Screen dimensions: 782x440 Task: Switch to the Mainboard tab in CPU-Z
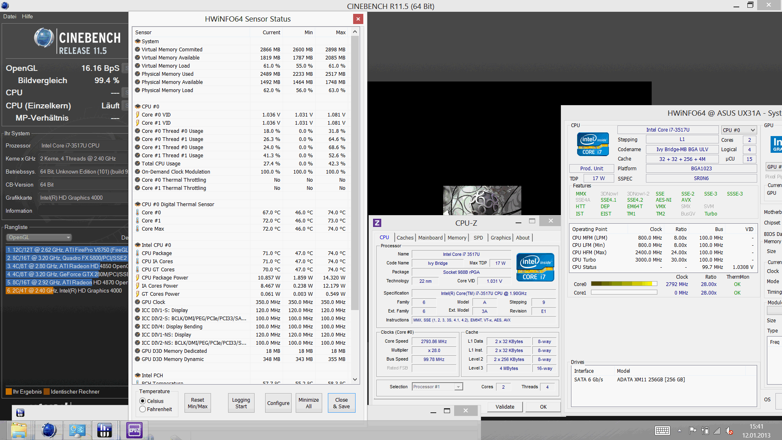coord(430,238)
